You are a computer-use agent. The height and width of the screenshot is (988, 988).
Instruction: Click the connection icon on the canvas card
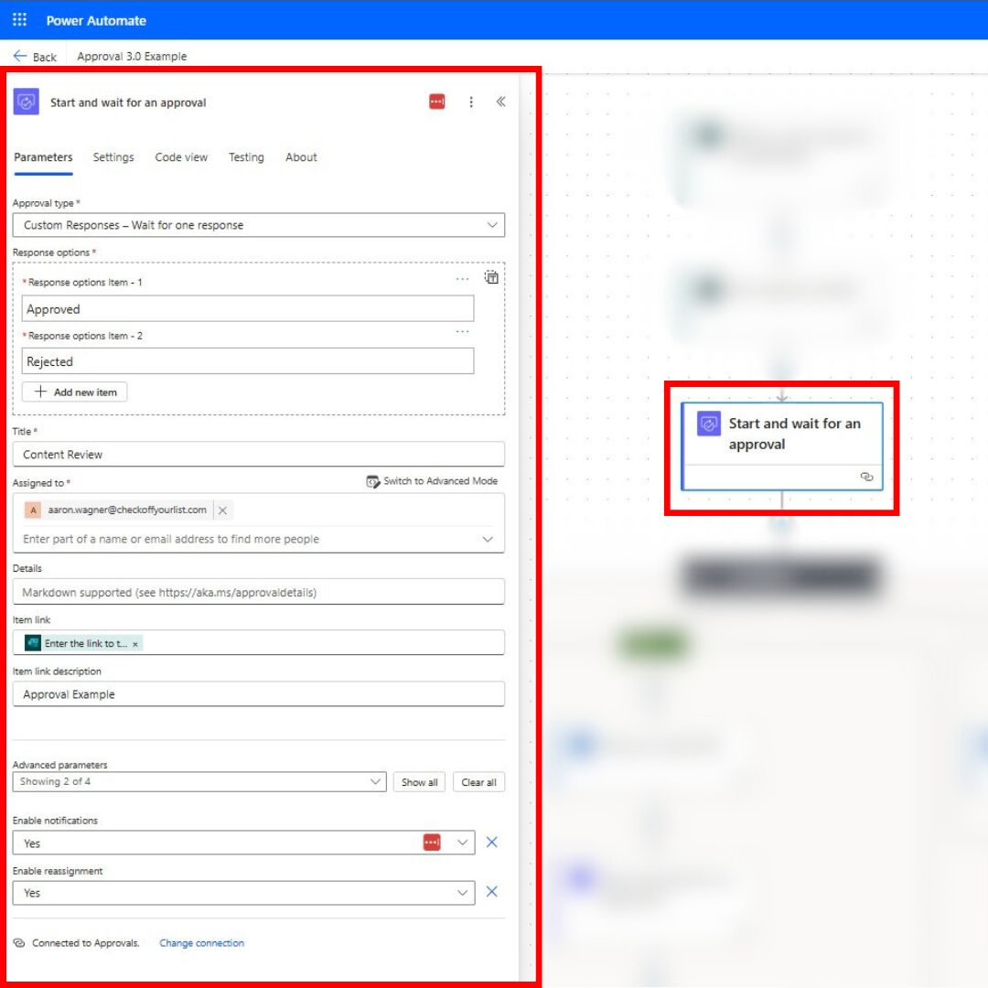click(866, 477)
